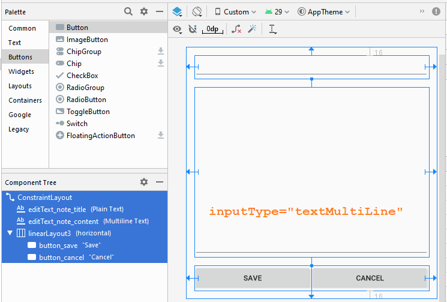Viewport: 447px width, 302px height.
Task: Toggle orientation for preview icon
Action: (197, 11)
